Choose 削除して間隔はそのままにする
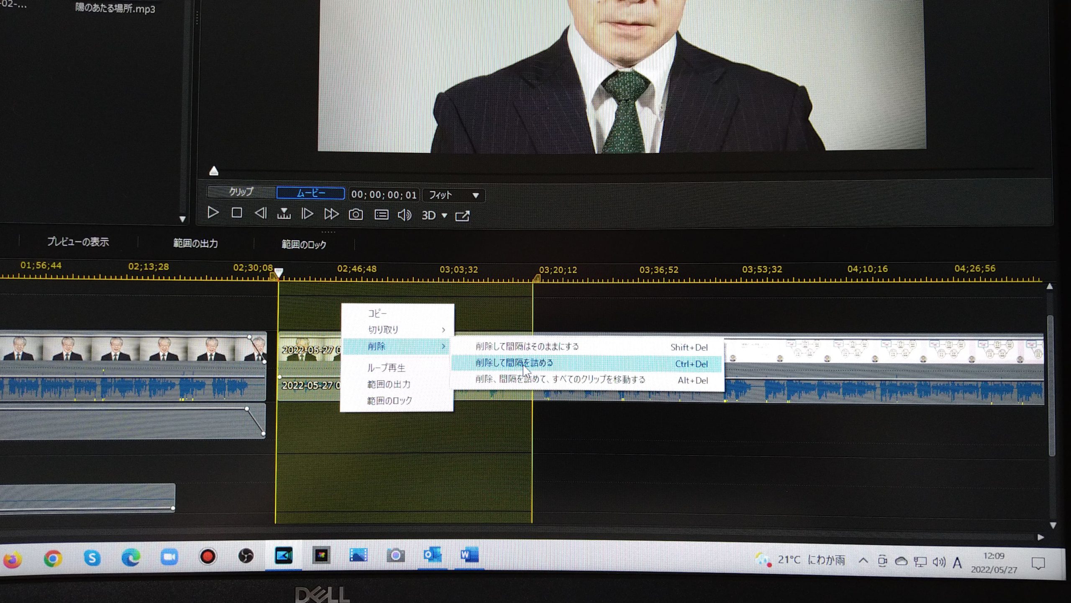Image resolution: width=1071 pixels, height=603 pixels. [587, 347]
